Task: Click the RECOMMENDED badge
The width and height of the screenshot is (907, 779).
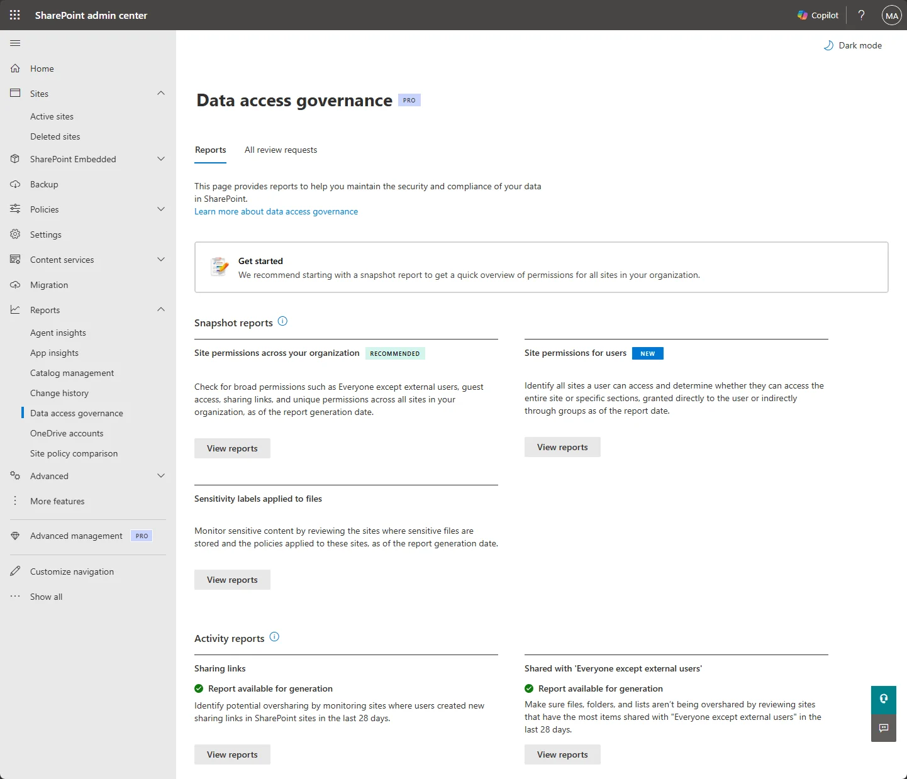Action: (x=395, y=353)
